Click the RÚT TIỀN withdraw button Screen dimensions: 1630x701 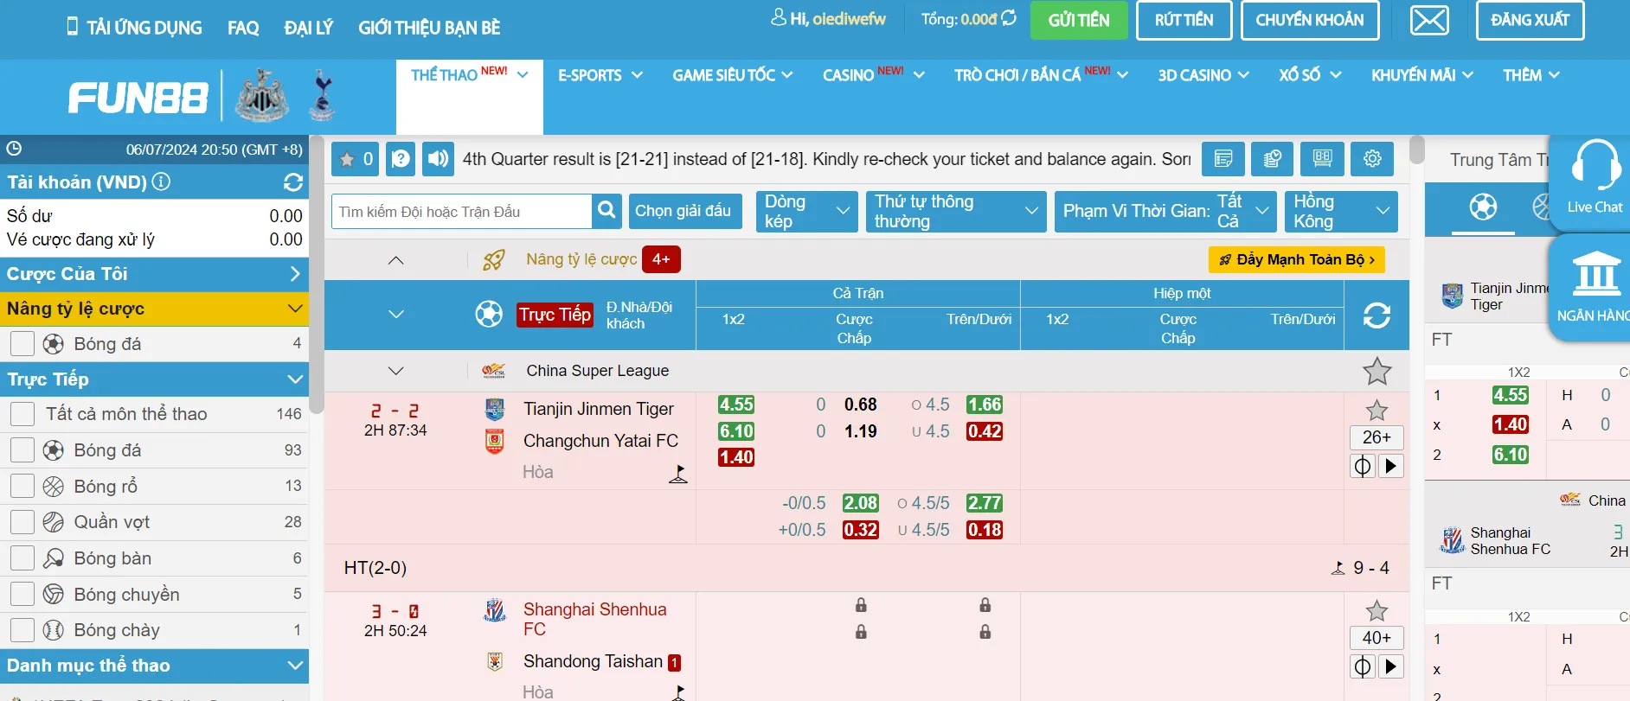1184,20
